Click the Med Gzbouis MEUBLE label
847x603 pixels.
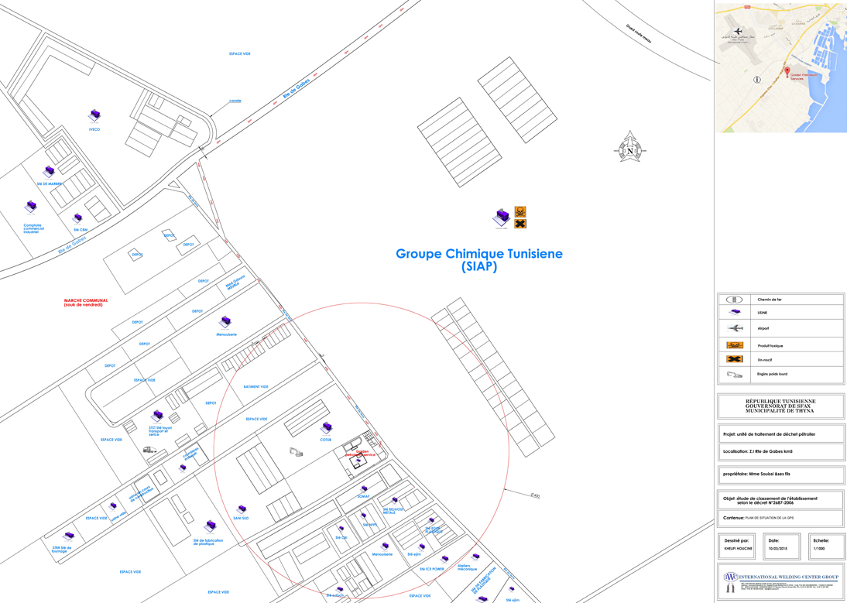(236, 283)
